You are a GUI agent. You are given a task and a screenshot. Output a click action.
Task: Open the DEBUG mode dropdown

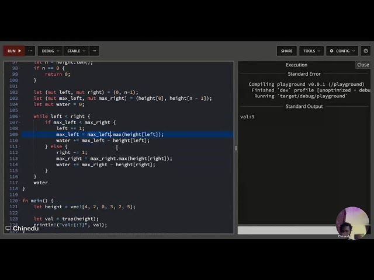(50, 51)
